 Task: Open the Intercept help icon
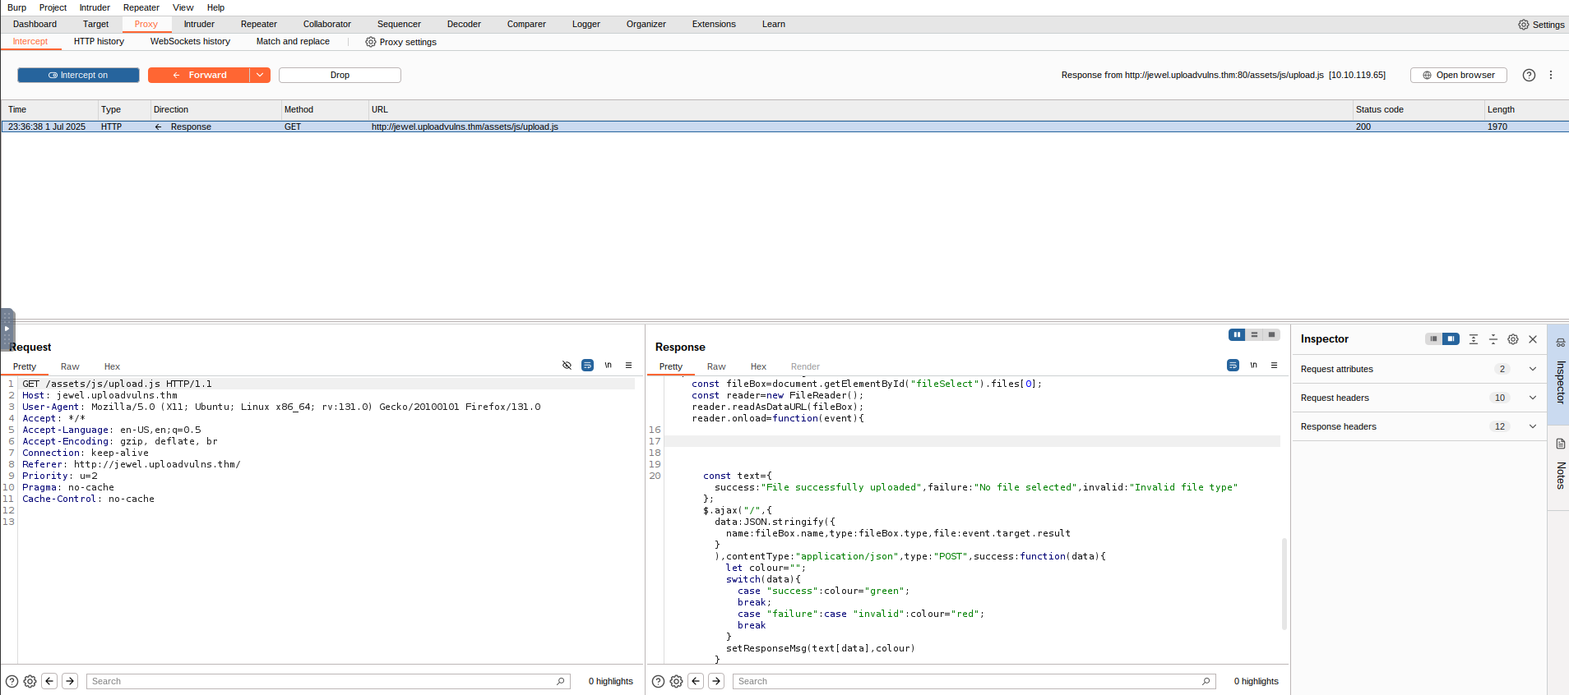pyautogui.click(x=1529, y=75)
